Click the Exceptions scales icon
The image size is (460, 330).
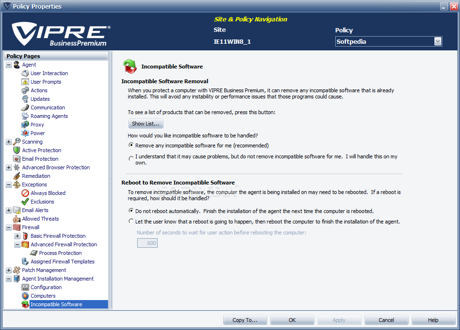pos(17,184)
